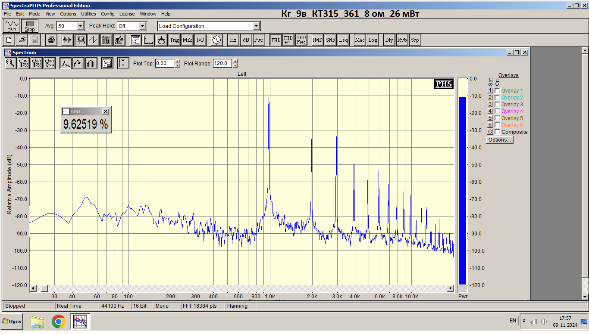
Task: Open the Load Configuration dropdown
Action: 257,26
